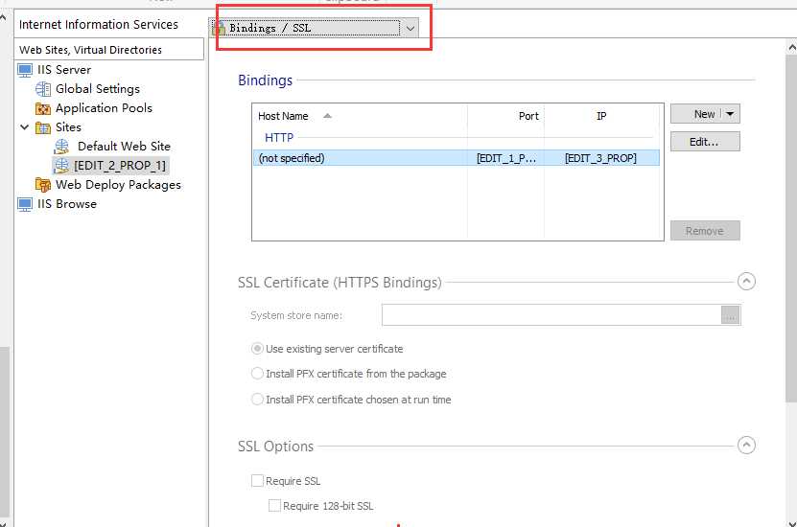Open Application Pools node
The height and width of the screenshot is (527, 797).
(x=104, y=108)
